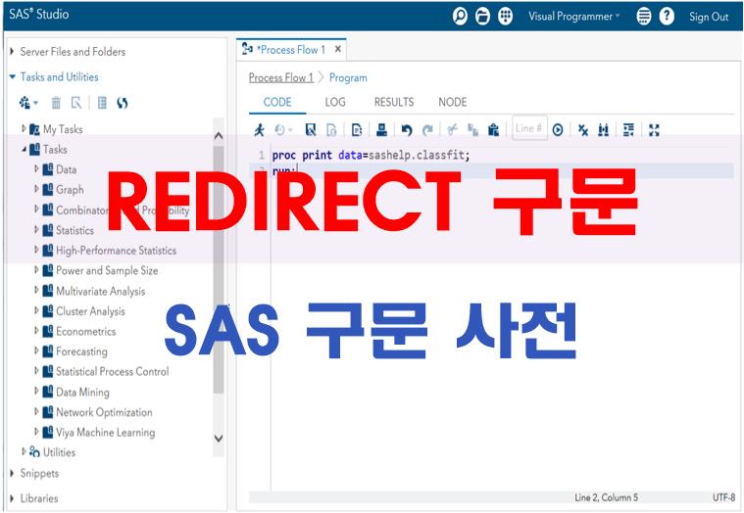This screenshot has height=513, width=744.
Task: Click code line 1 proc print
Action: pos(371,155)
